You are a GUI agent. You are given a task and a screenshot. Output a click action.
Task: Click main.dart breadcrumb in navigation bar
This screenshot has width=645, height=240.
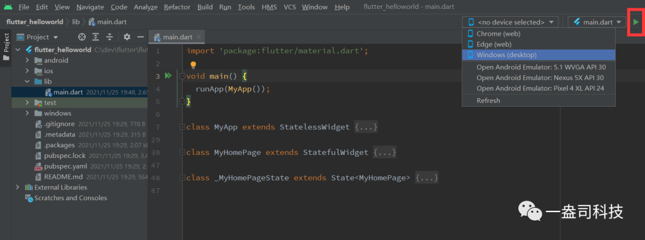tap(107, 22)
